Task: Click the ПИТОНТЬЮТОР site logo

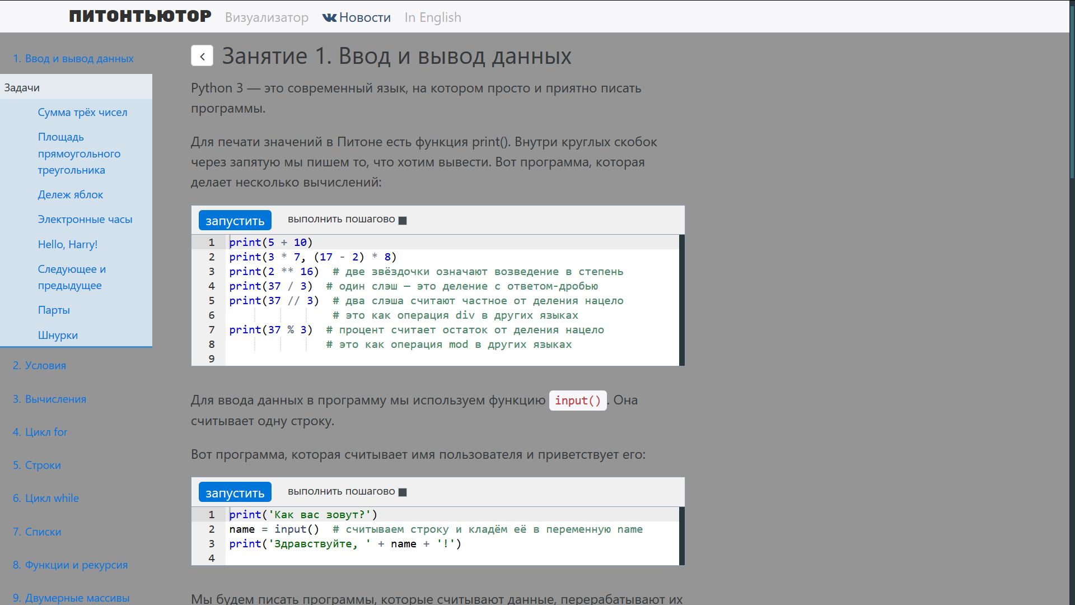Action: tap(140, 16)
